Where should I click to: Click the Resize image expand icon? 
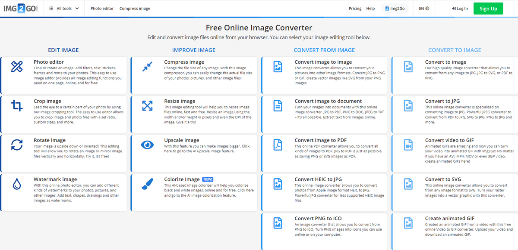click(x=147, y=106)
